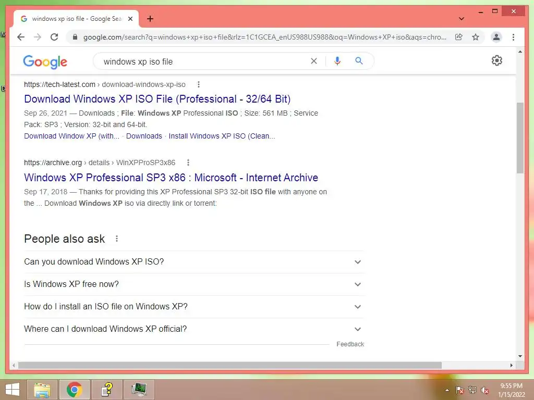Open the Chrome three-dot menu
Viewport: 534px width, 400px height.
click(513, 37)
